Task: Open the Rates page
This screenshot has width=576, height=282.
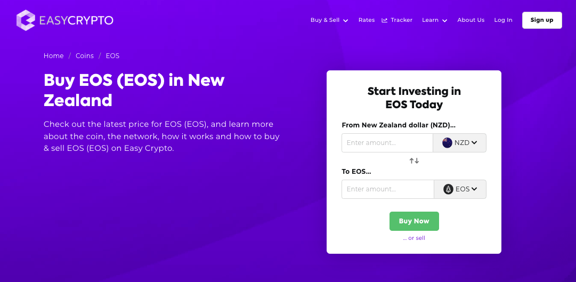Action: pyautogui.click(x=367, y=20)
